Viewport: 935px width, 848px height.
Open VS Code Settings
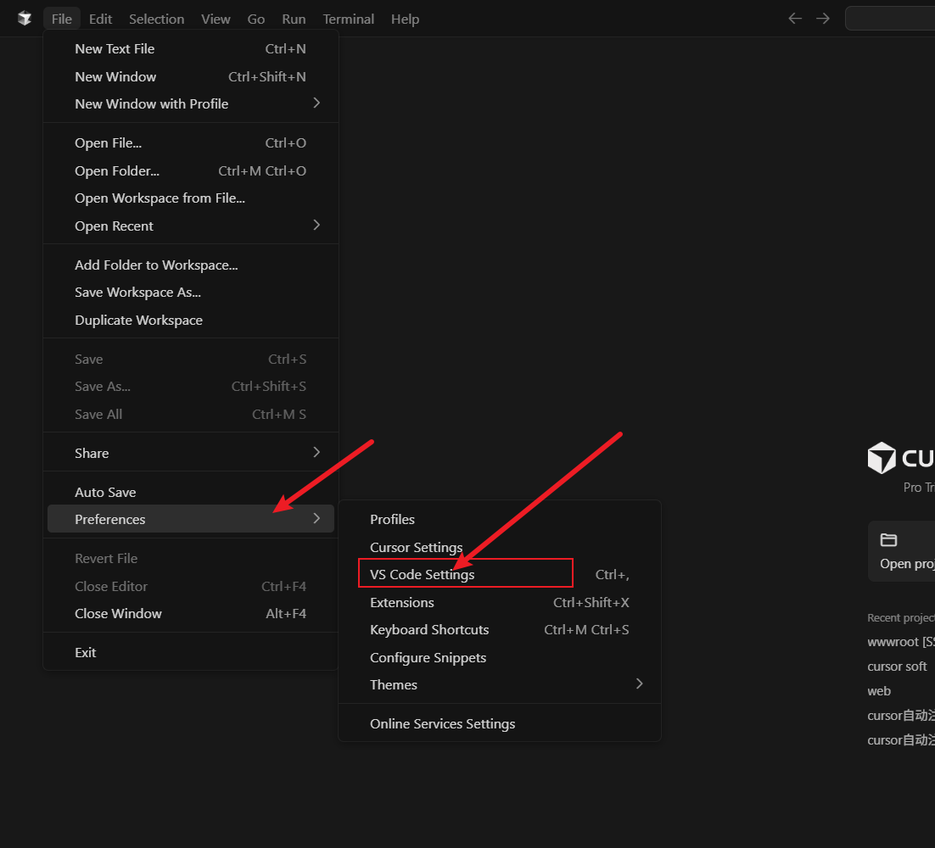[423, 575]
